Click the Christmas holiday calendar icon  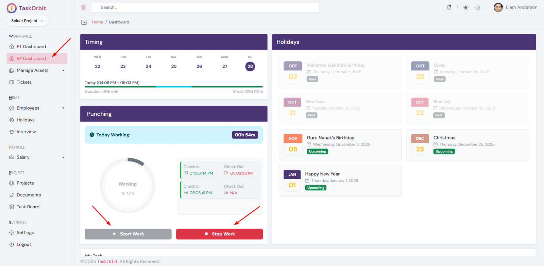436,145
